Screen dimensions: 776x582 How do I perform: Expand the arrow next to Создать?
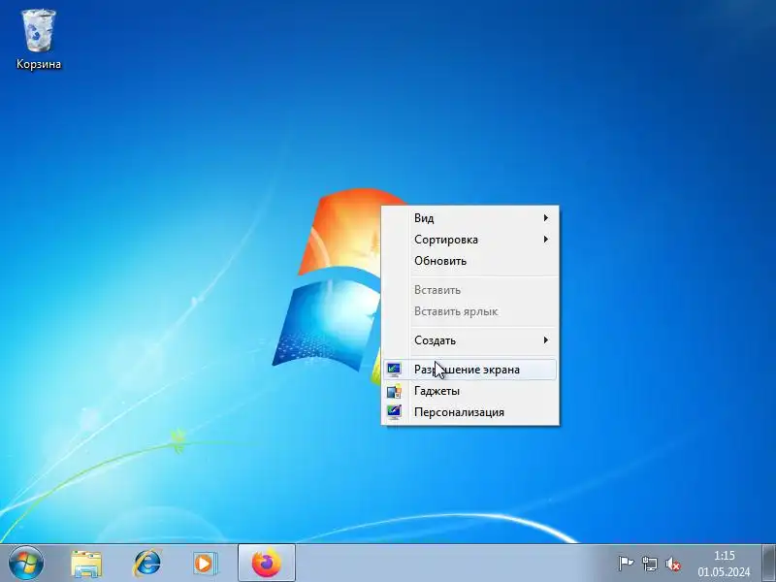click(x=546, y=340)
